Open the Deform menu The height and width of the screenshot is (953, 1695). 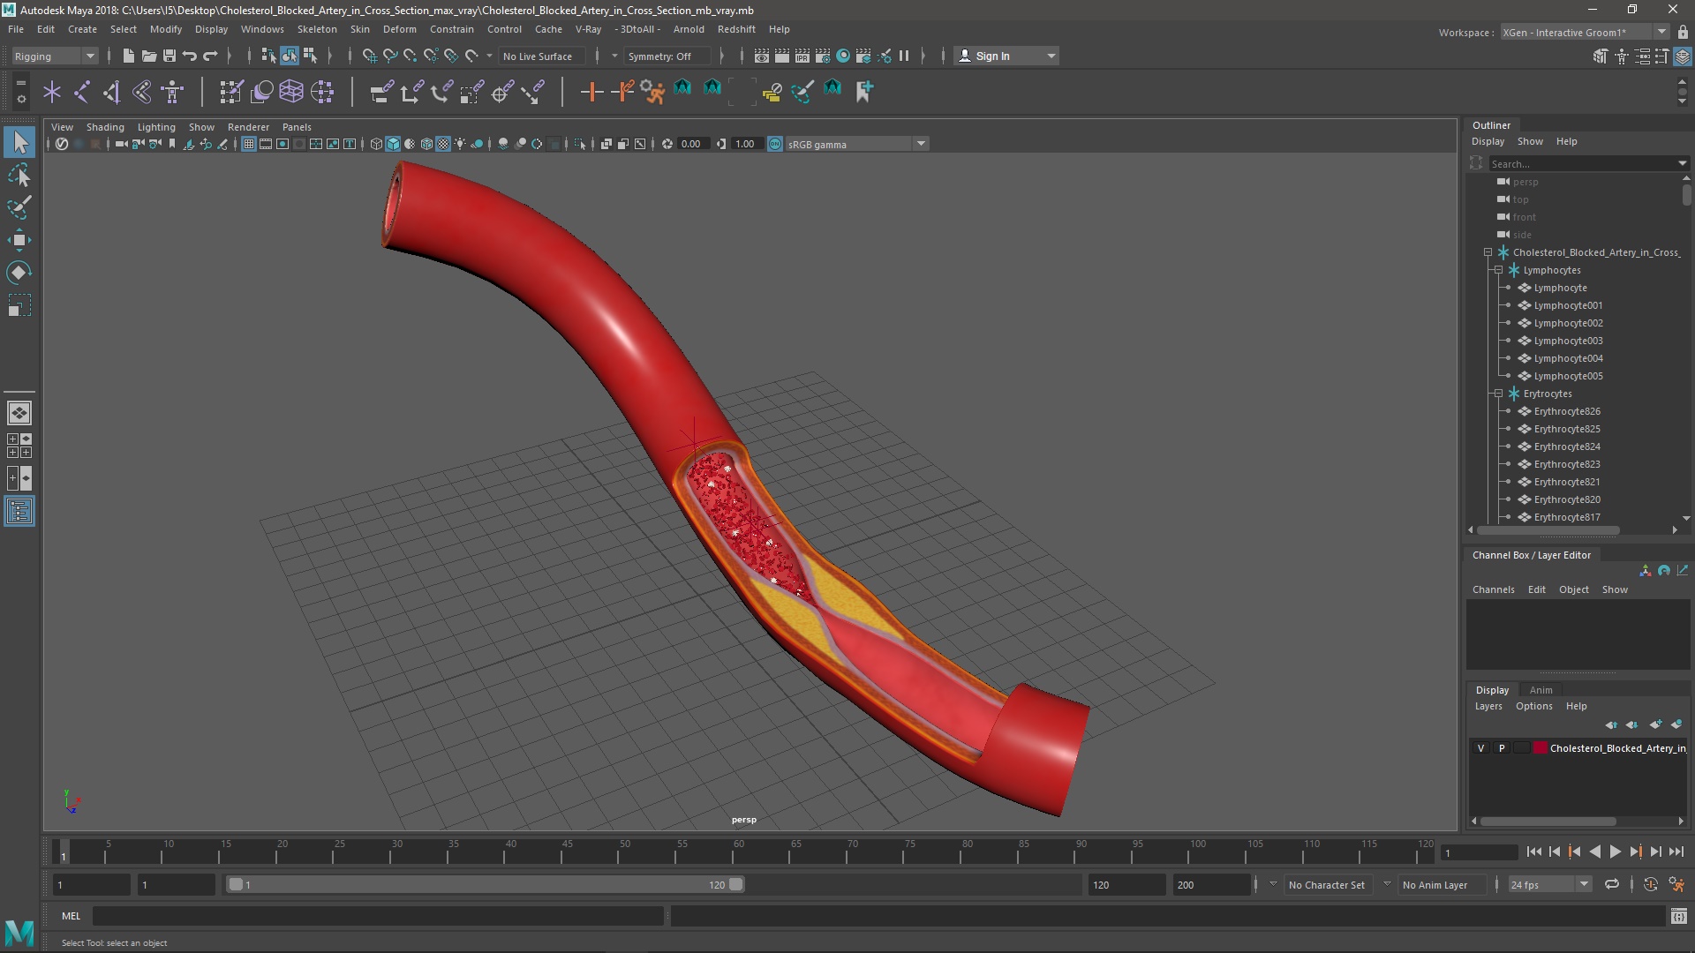pos(399,29)
